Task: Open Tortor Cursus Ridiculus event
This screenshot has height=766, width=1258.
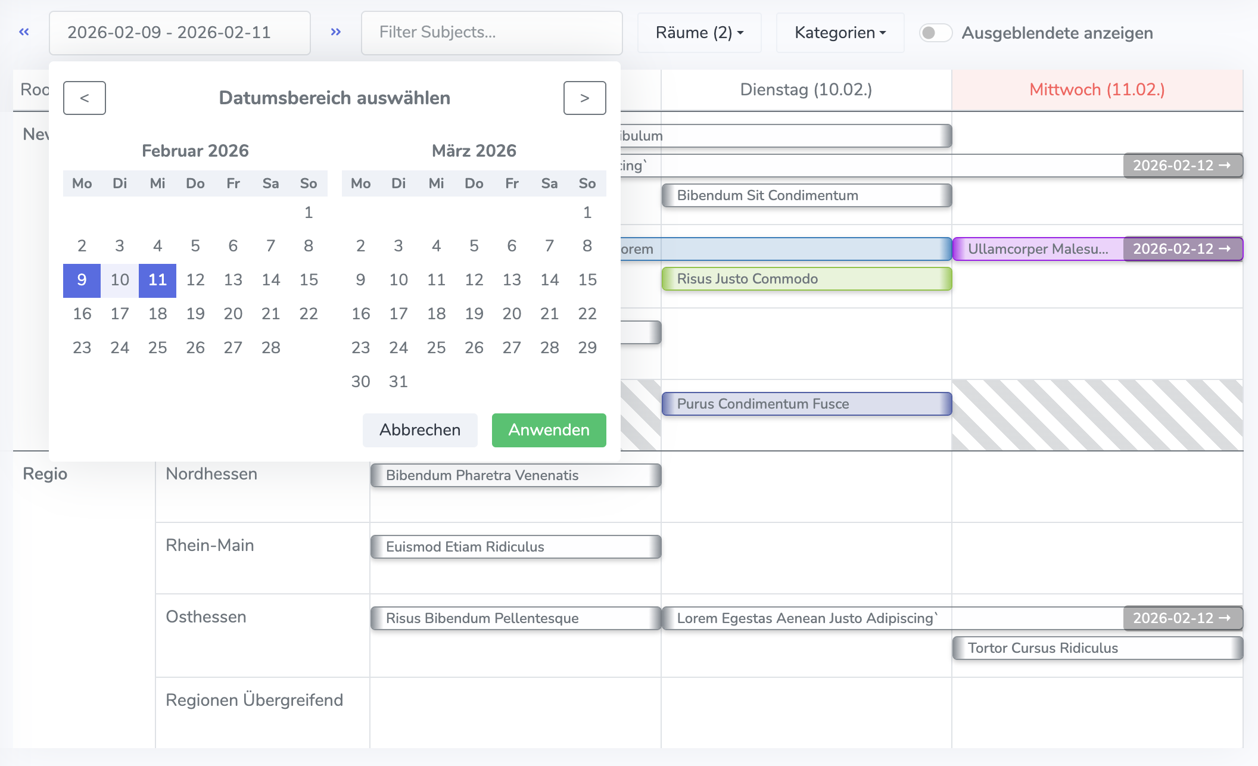Action: (x=1097, y=648)
